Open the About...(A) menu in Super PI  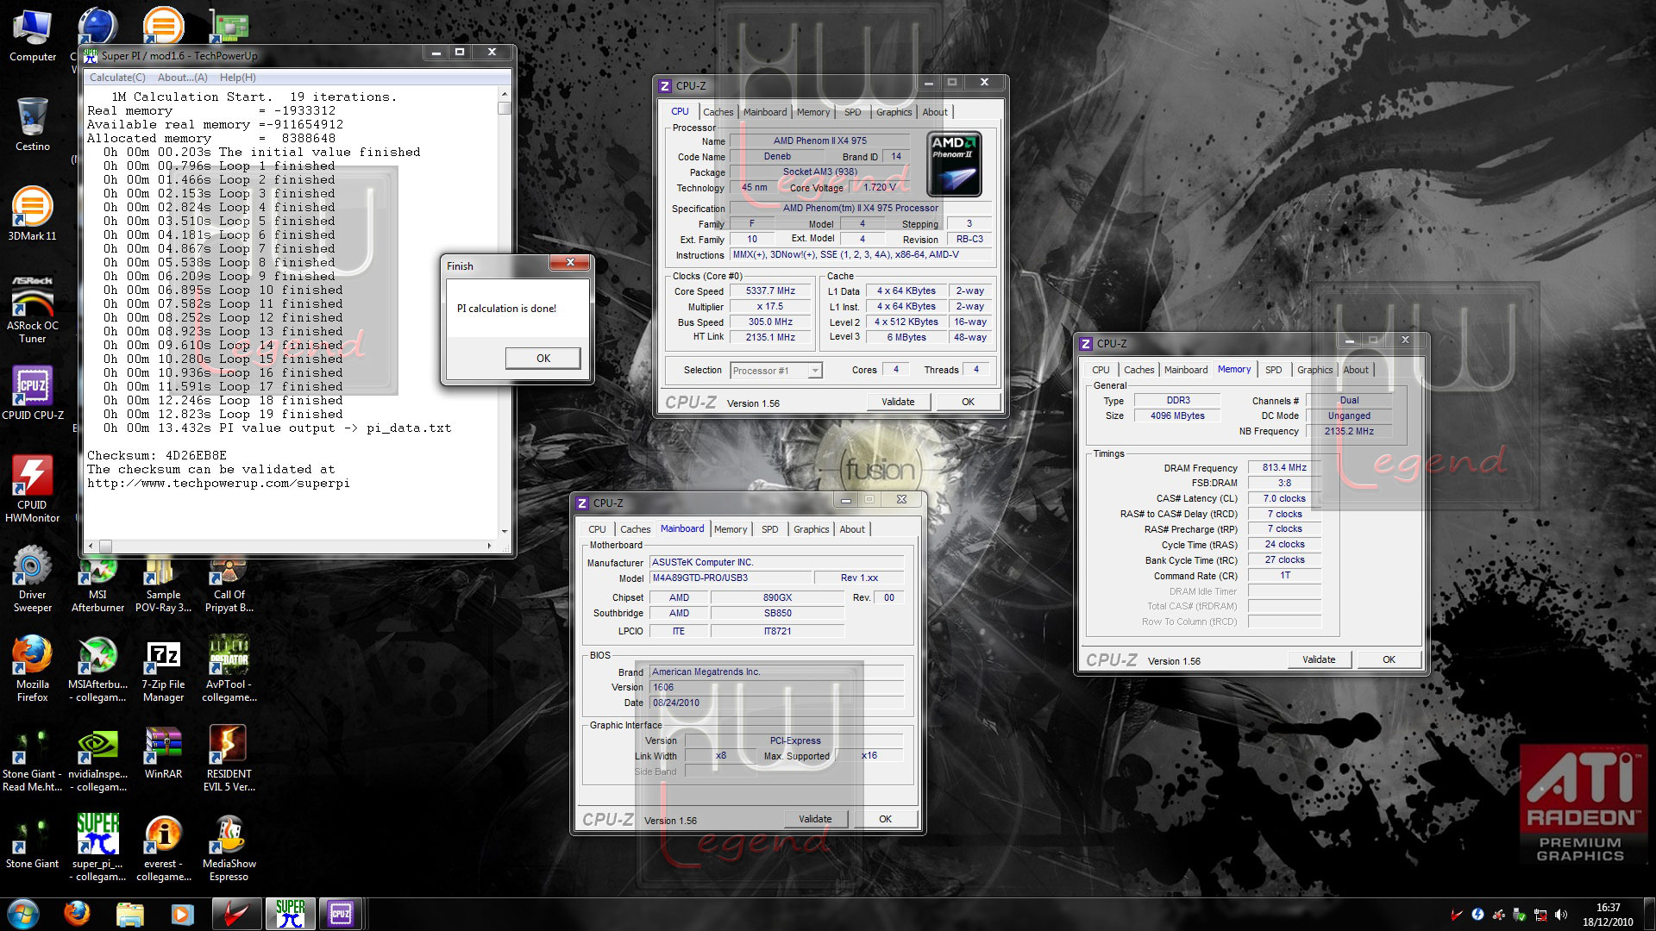pos(183,78)
